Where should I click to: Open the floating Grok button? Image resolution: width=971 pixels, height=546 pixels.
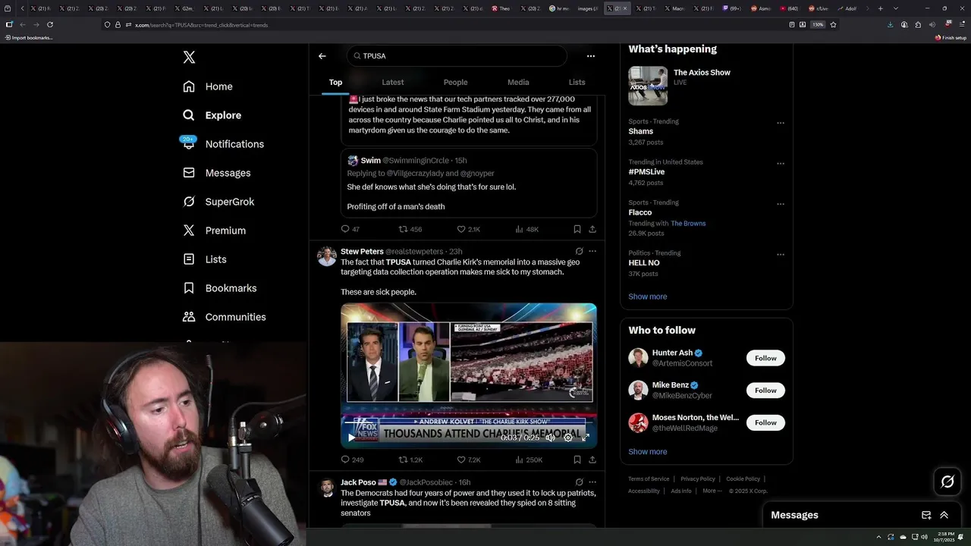[947, 482]
